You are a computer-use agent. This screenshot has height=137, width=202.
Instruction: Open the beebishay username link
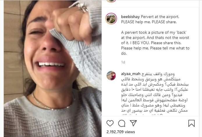click(130, 17)
